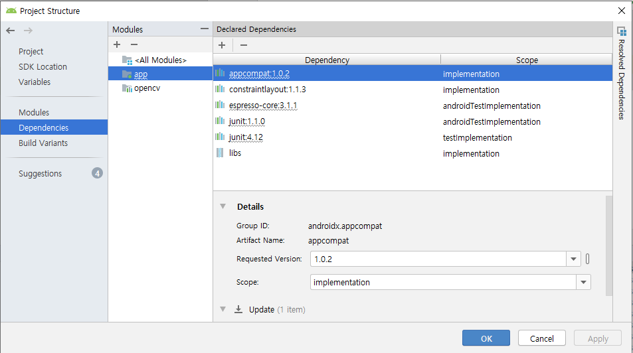The width and height of the screenshot is (633, 353).
Task: Open the Scope dropdown arrow
Action: pos(583,282)
